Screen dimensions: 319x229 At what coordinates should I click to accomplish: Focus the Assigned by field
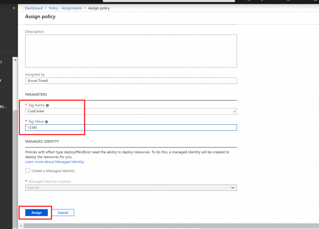[x=131, y=81]
